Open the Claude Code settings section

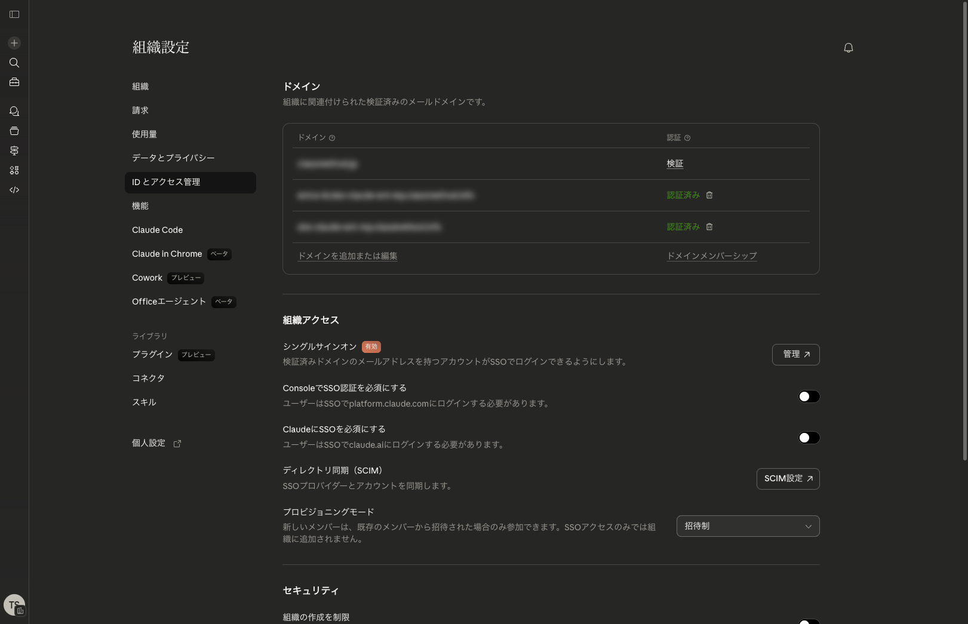[x=158, y=230]
